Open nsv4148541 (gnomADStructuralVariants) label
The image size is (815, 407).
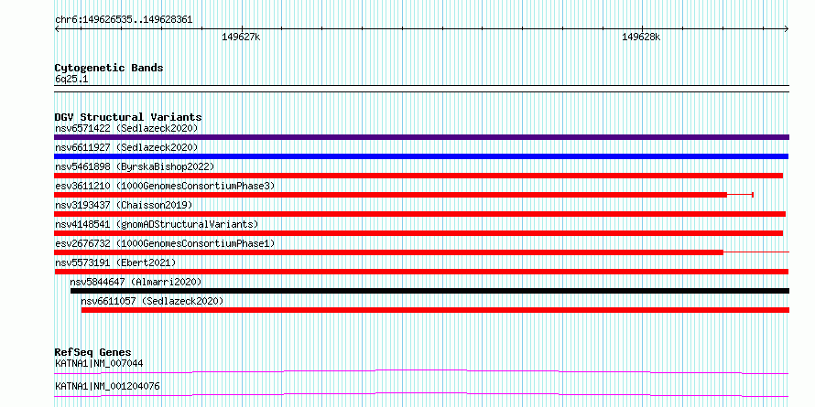tap(157, 224)
